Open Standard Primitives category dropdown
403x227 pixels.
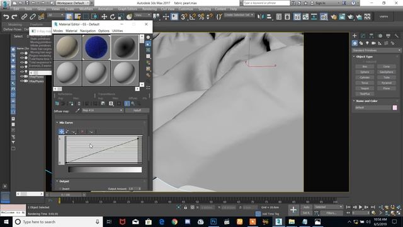pos(377,50)
